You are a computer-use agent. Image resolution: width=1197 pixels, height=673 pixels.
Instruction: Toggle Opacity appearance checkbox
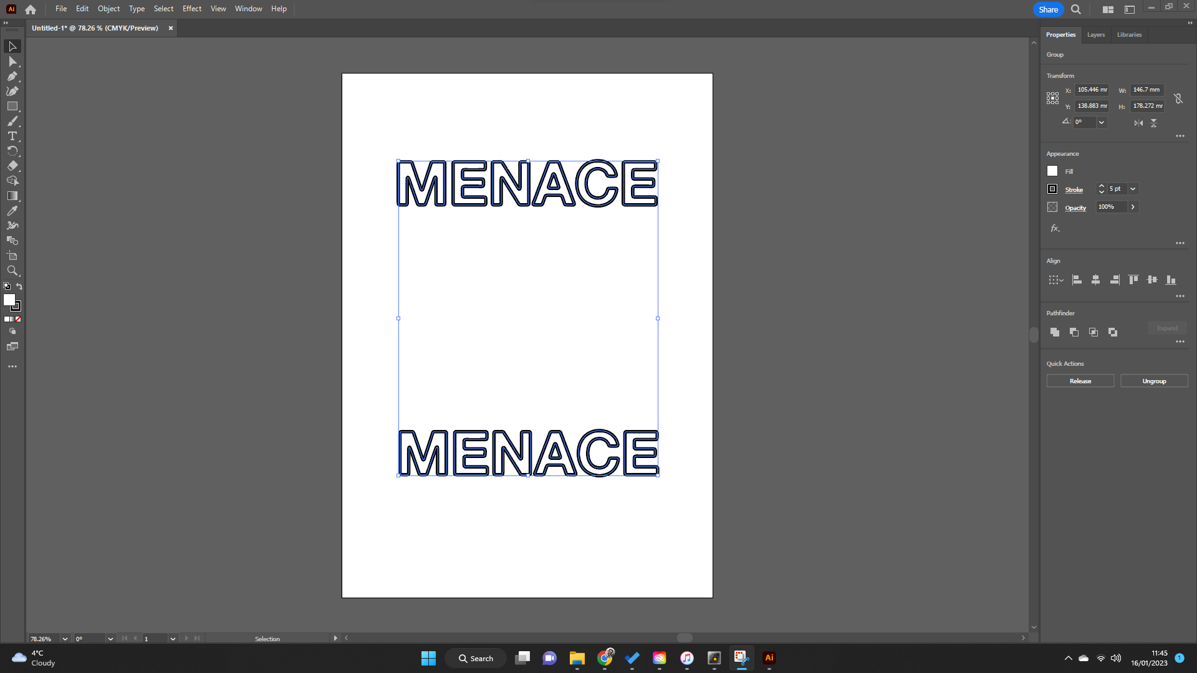(1052, 207)
